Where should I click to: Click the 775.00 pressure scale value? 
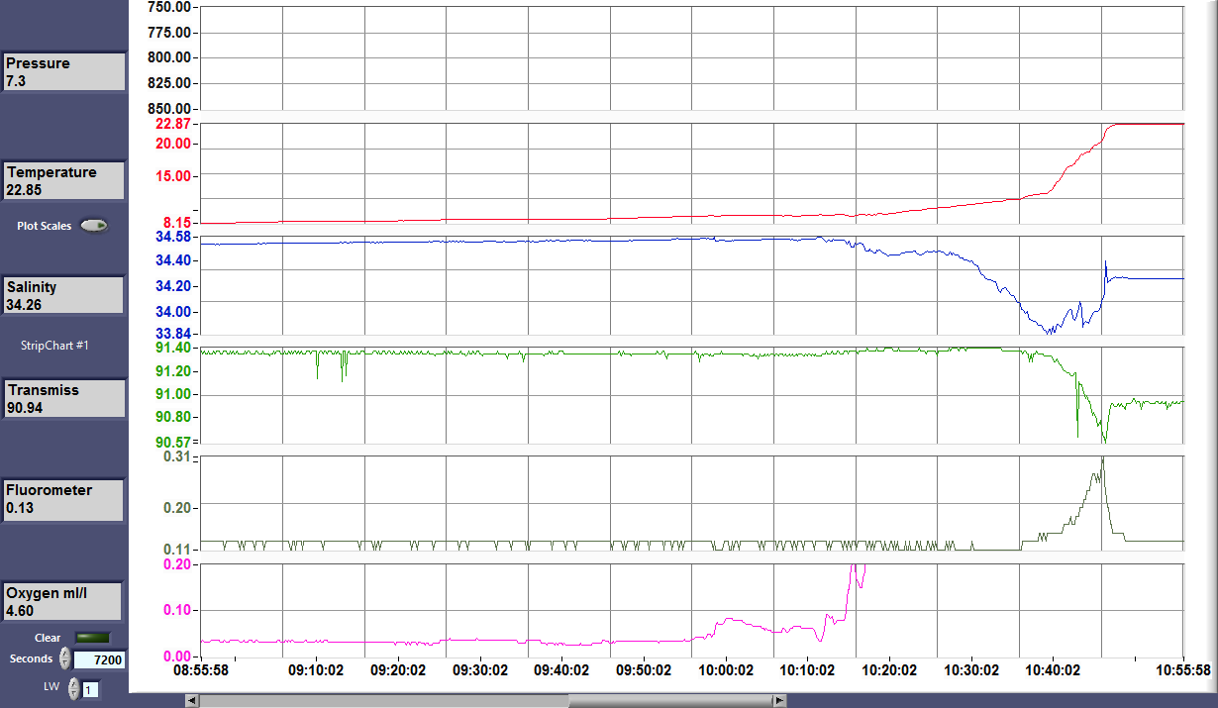[169, 33]
